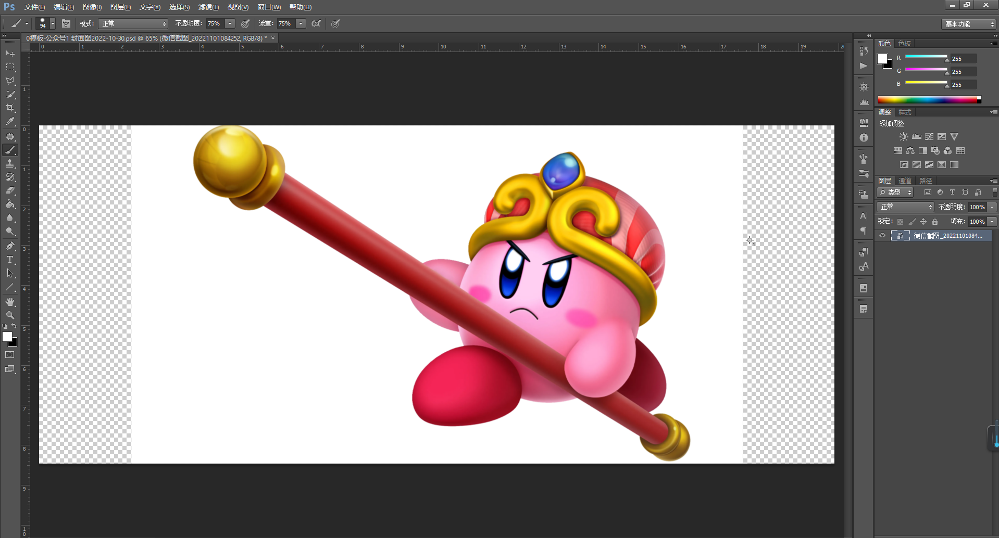The height and width of the screenshot is (538, 999).
Task: Switch to the 色板 tab
Action: [x=905, y=43]
